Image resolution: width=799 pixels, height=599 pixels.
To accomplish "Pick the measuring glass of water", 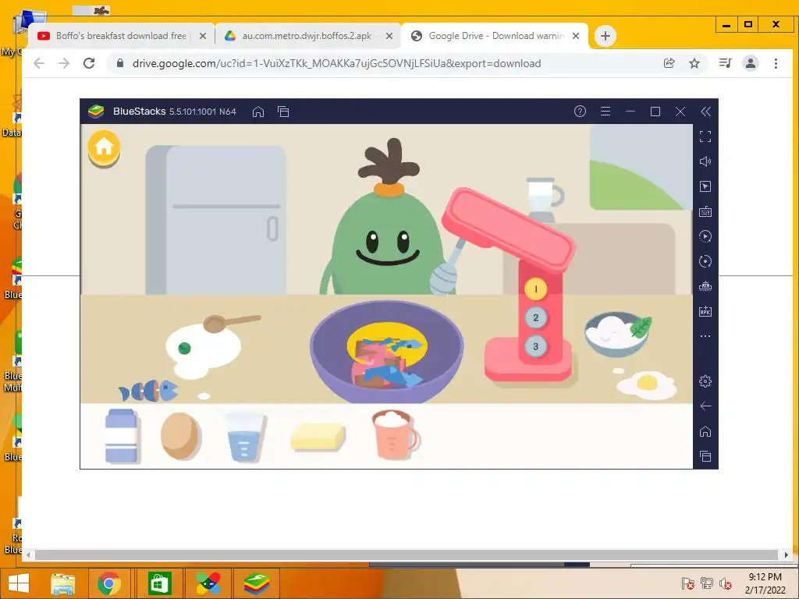I will (244, 437).
